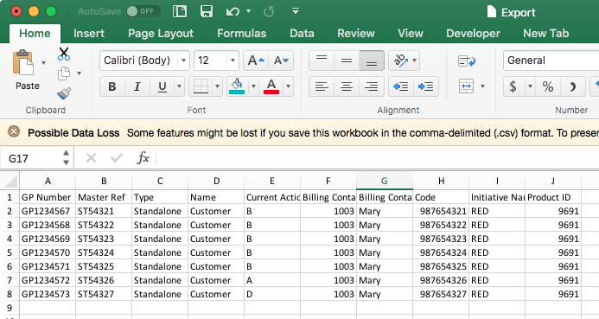Save the workbook with floppy disk icon
This screenshot has width=599, height=319.
pyautogui.click(x=207, y=11)
